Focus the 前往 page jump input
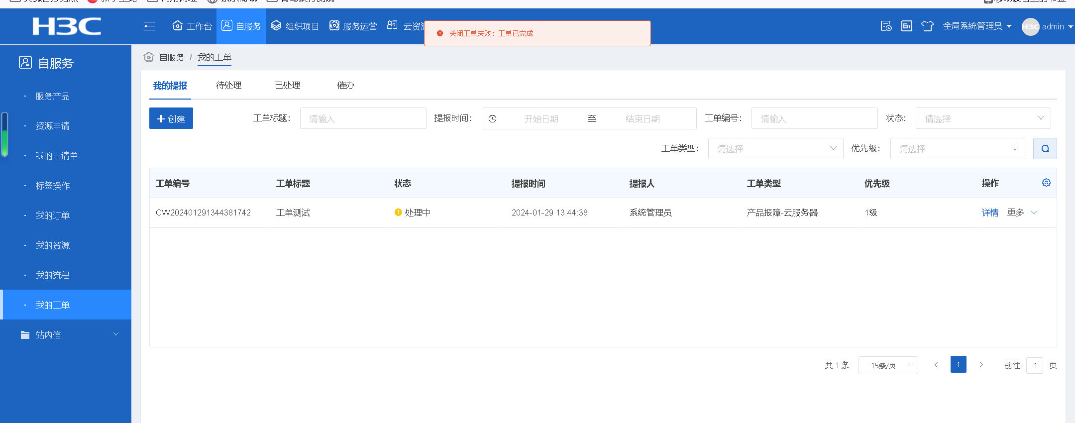The image size is (1075, 423). click(1035, 366)
